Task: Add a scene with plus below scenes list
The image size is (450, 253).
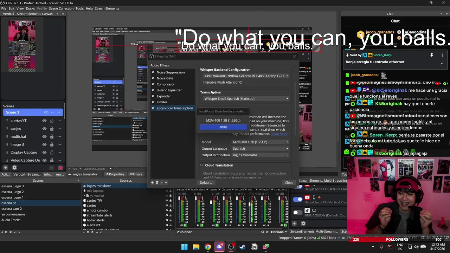Action: [x=2, y=232]
